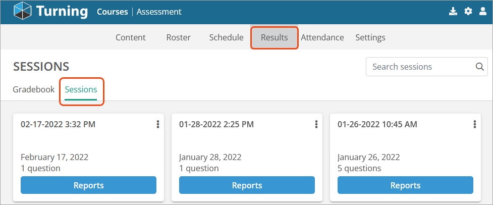Select the Results tab

(274, 37)
